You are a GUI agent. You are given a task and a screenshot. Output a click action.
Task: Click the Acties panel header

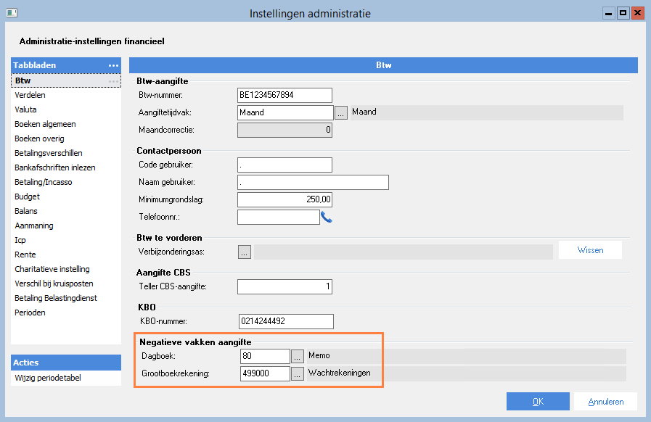click(66, 363)
